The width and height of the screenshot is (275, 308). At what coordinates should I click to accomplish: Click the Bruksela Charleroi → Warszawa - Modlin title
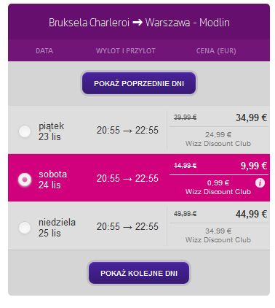[139, 23]
